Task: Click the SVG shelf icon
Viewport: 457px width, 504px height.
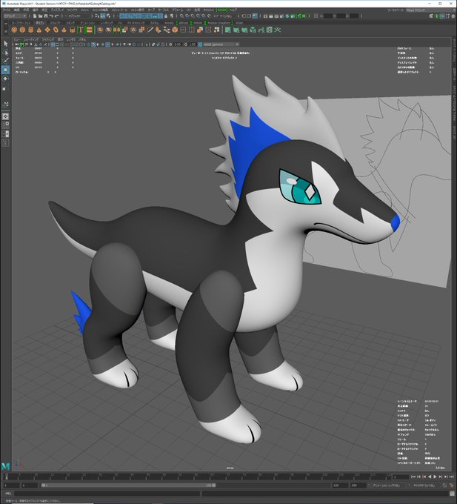Action: coord(89,30)
